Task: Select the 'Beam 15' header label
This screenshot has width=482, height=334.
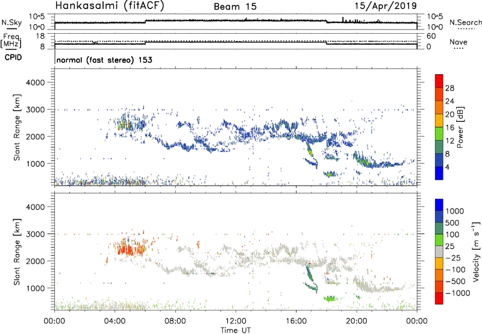Action: (235, 7)
